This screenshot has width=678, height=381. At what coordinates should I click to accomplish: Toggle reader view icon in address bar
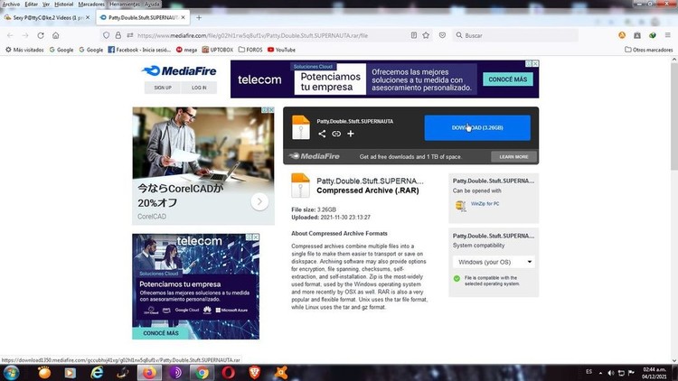click(x=414, y=35)
